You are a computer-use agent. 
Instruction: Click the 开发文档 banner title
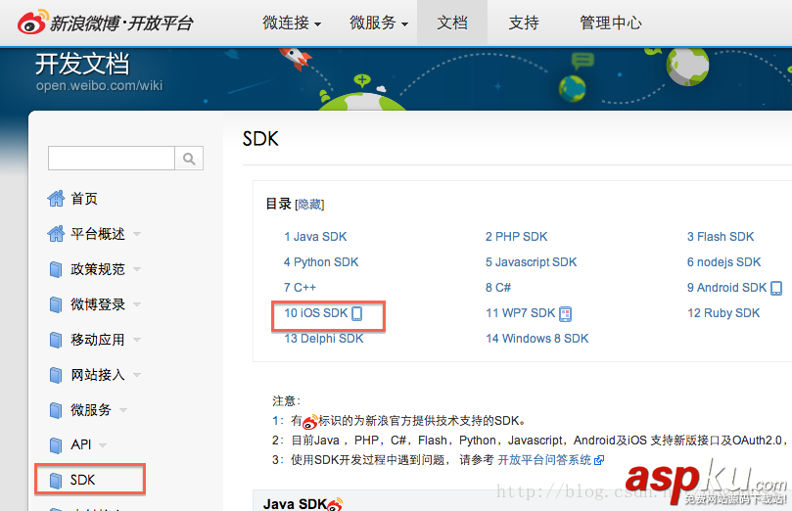(x=82, y=64)
